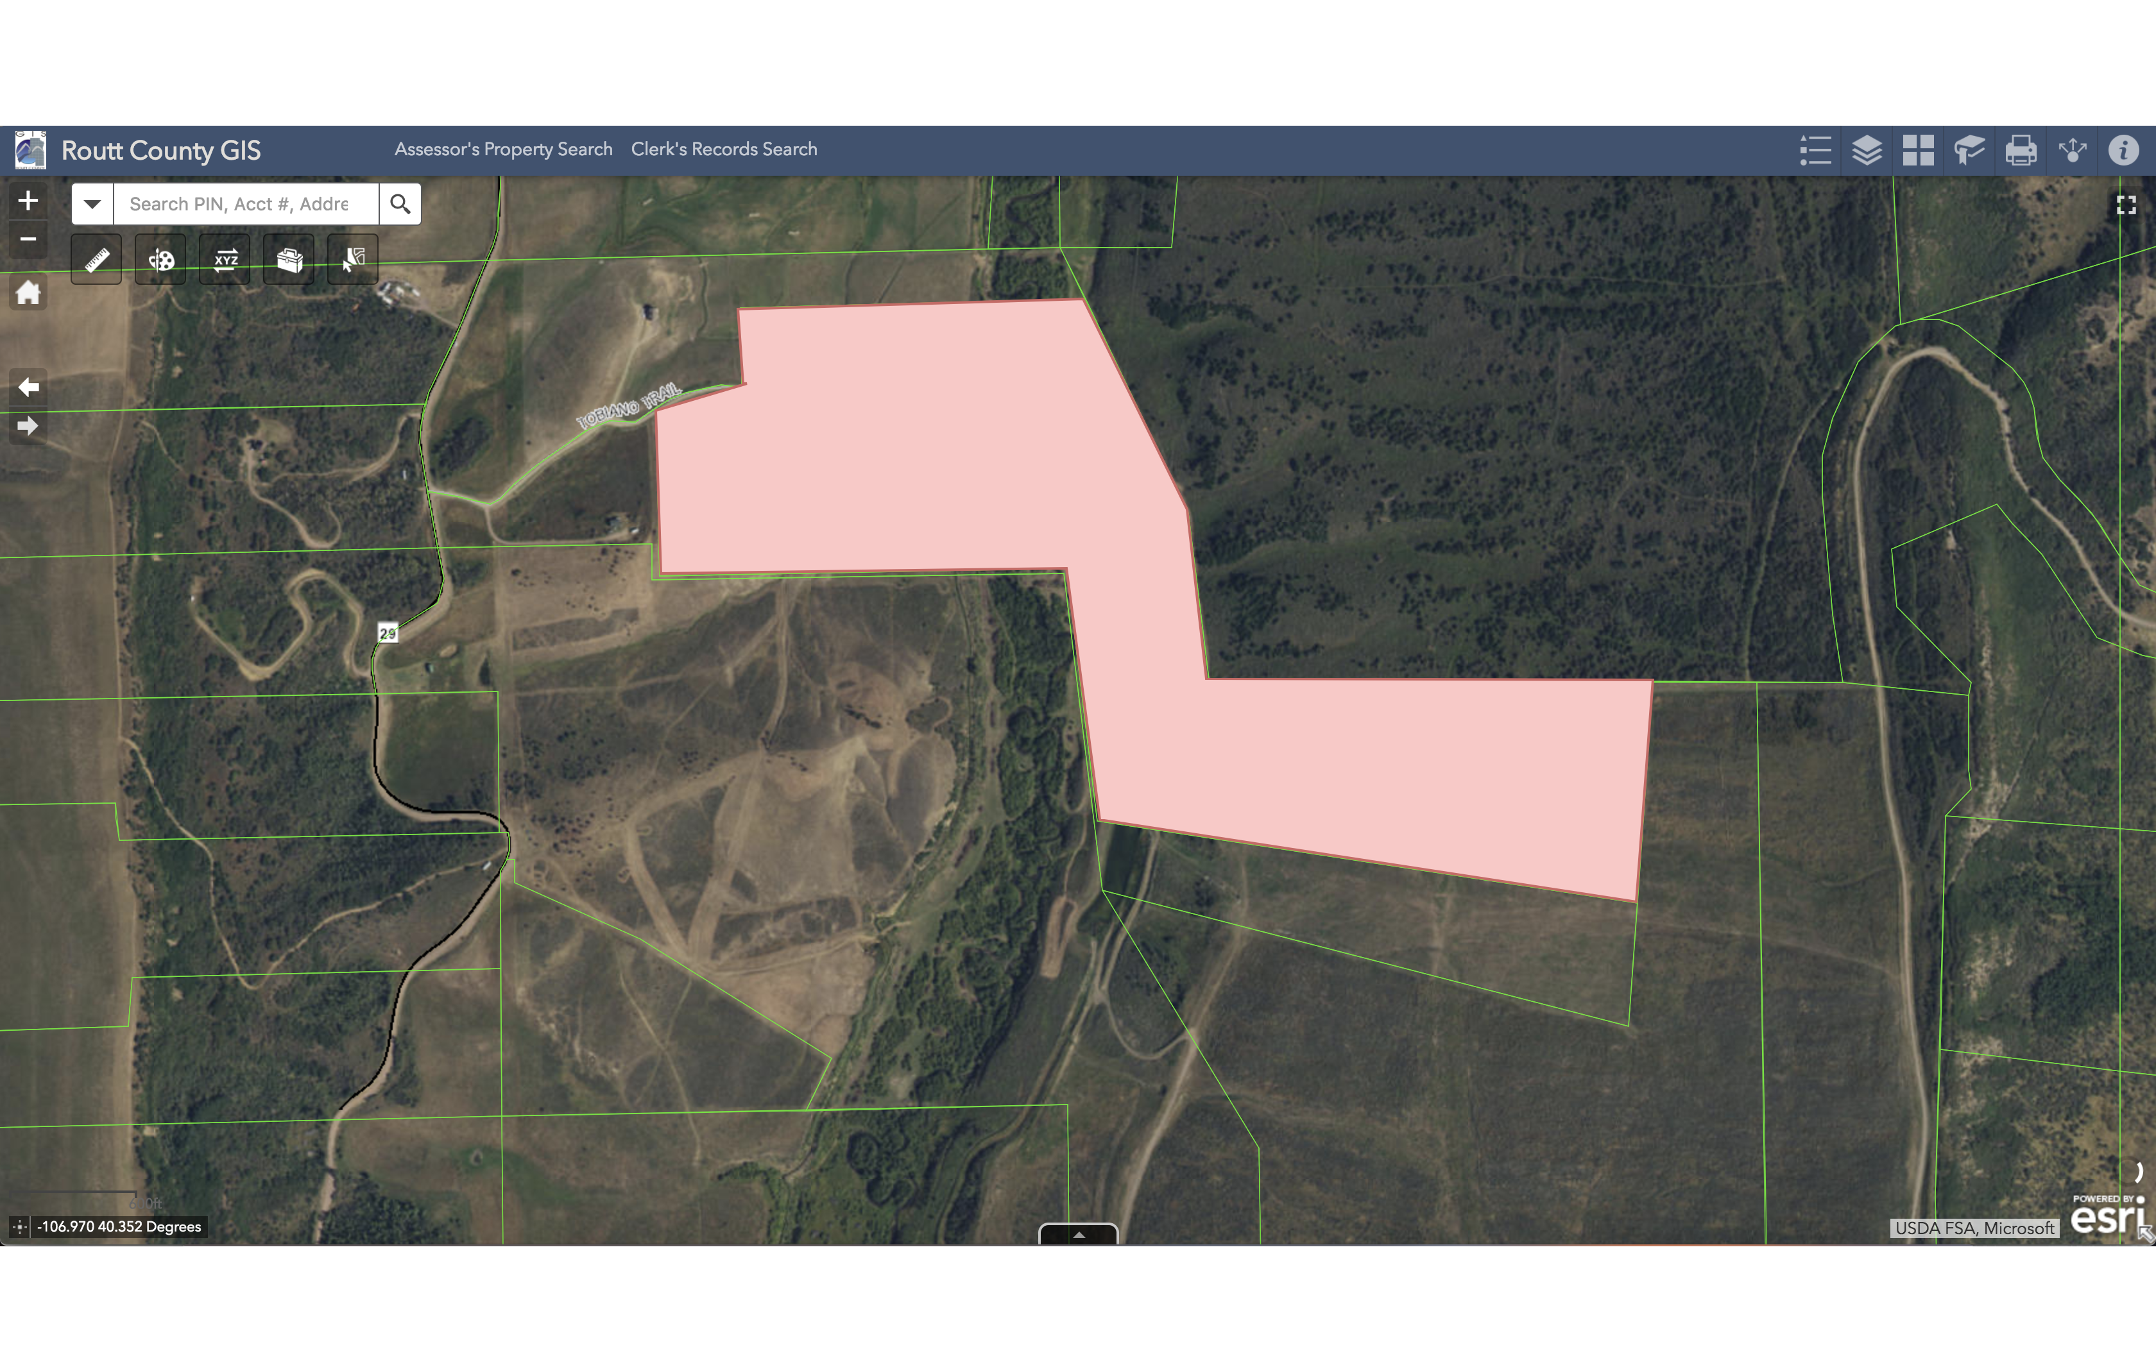Click the route 29 road marker
This screenshot has width=2156, height=1347.
(x=388, y=634)
